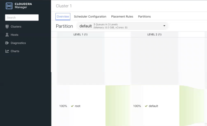Open the Partitions tab
Image resolution: width=207 pixels, height=126 pixels.
[144, 17]
